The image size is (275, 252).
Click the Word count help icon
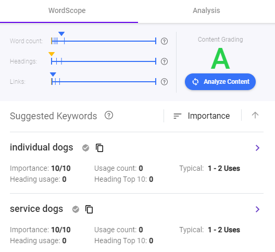pyautogui.click(x=164, y=41)
